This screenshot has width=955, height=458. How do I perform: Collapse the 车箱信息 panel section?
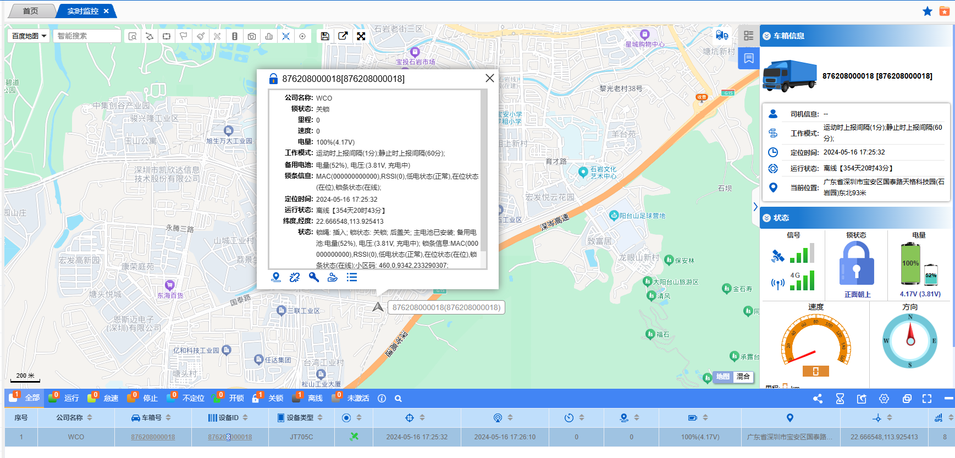coord(766,36)
